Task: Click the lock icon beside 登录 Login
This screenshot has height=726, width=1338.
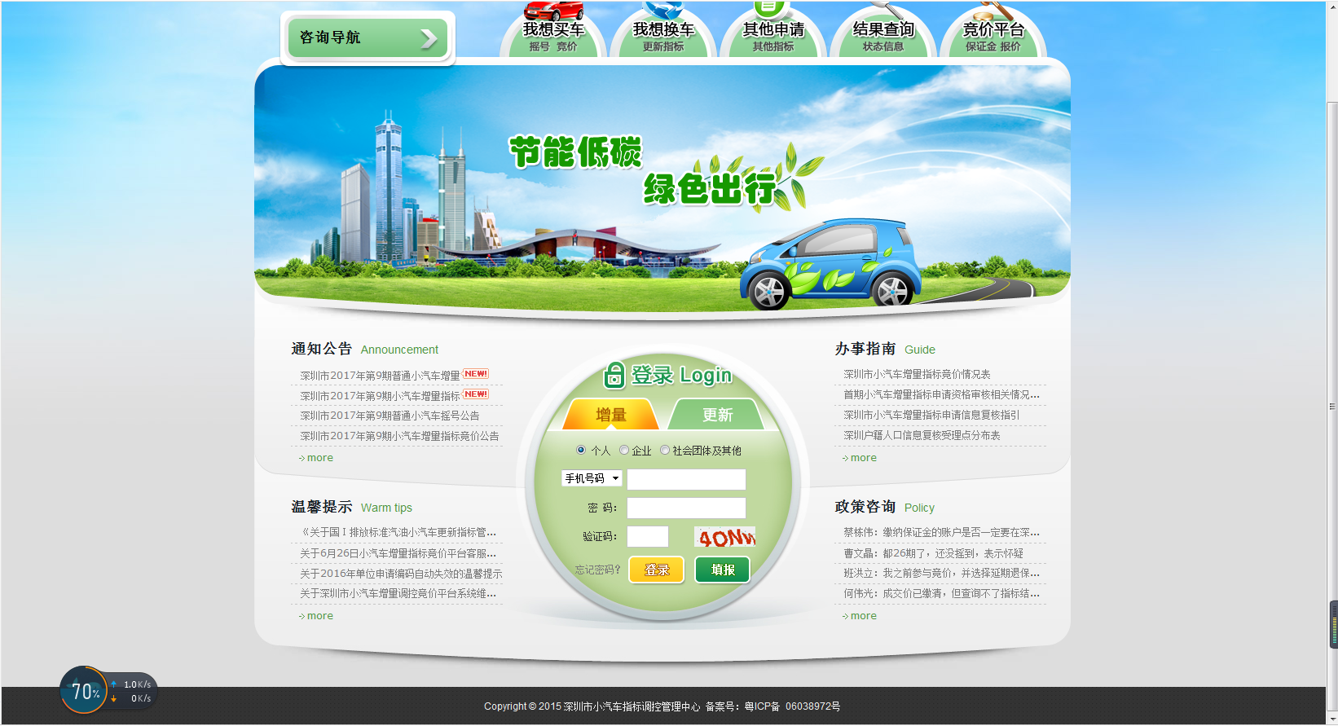Action: (614, 375)
